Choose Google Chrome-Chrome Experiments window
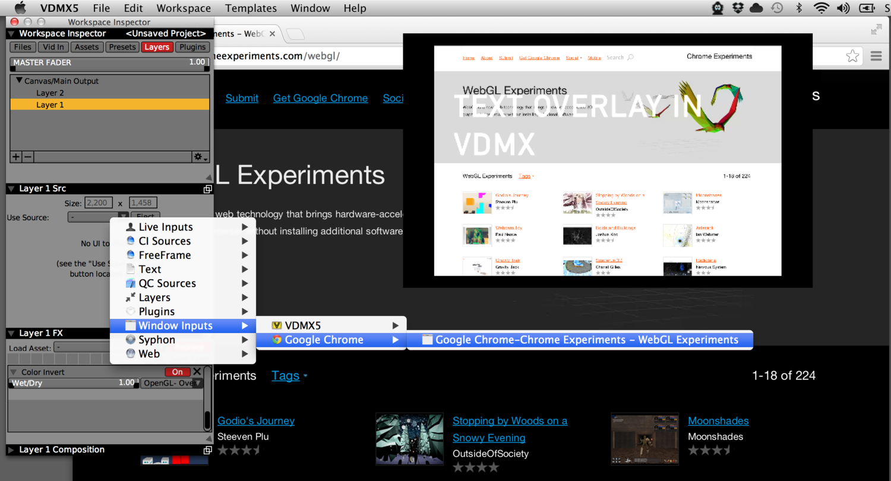 tap(580, 340)
